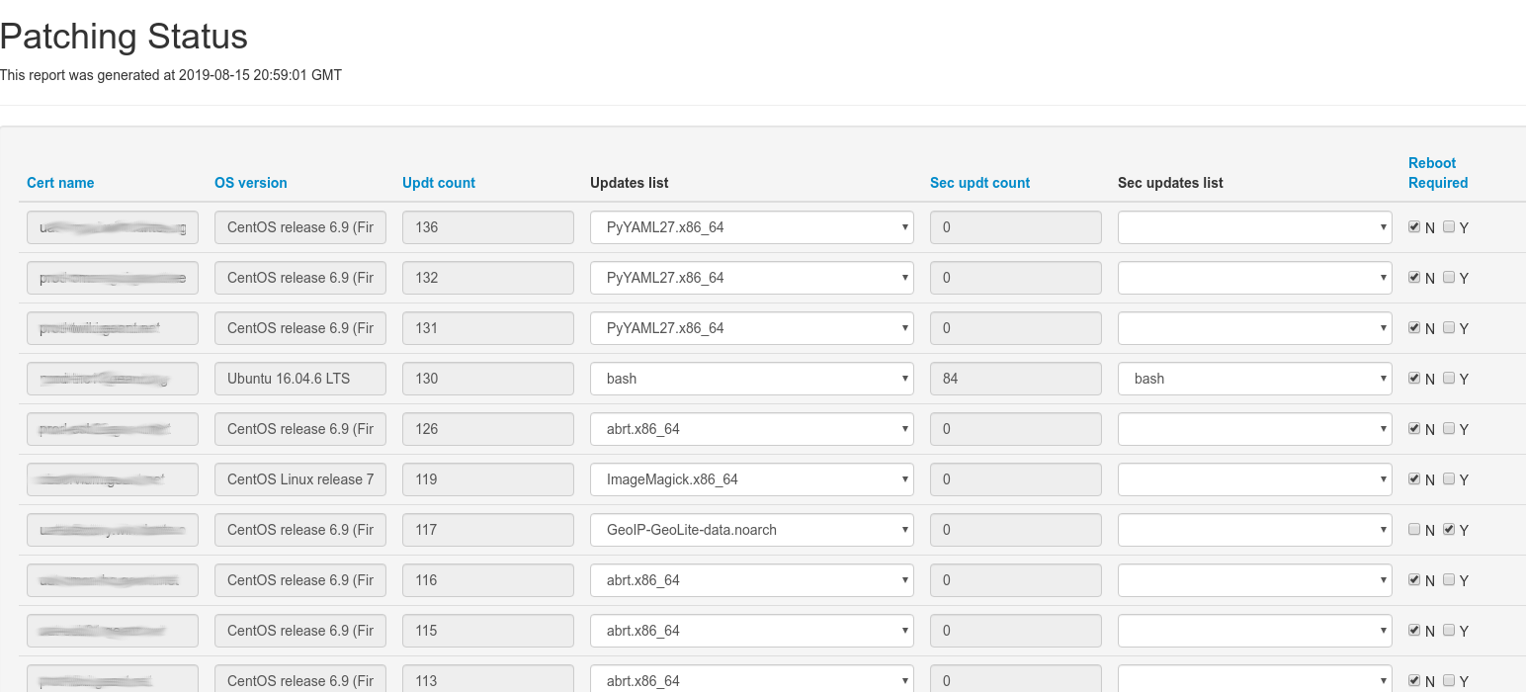Uncheck the N box in the 132 updates row

pos(1414,277)
